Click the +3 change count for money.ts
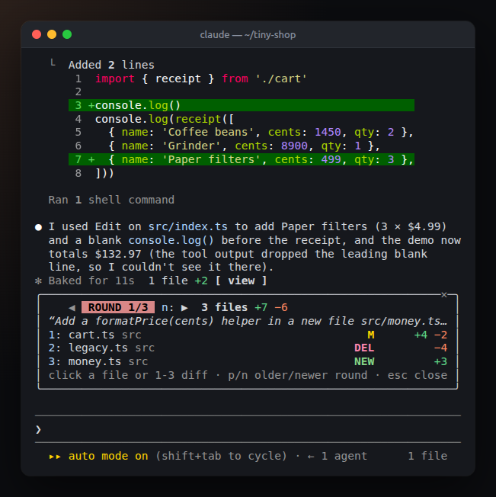Image resolution: width=496 pixels, height=497 pixels. [x=440, y=361]
